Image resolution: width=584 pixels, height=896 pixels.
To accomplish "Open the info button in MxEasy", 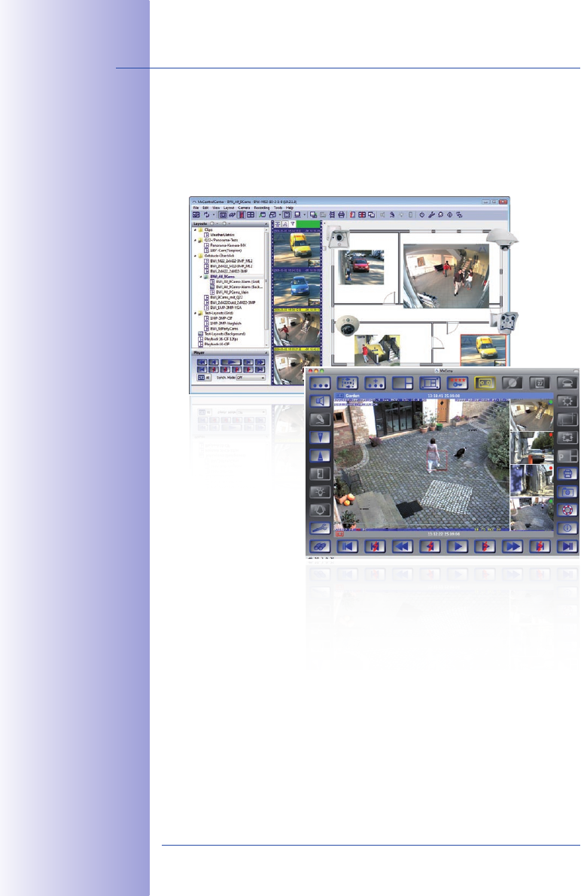I will coord(567,529).
